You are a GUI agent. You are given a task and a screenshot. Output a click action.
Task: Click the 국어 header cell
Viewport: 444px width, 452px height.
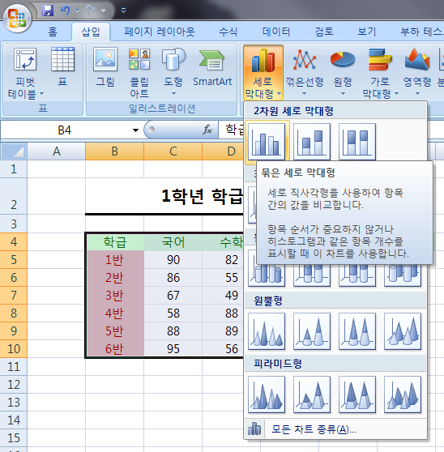173,242
